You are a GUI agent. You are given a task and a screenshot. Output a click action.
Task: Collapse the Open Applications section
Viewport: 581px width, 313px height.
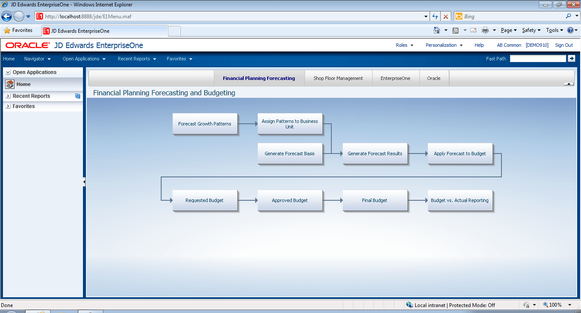pyautogui.click(x=8, y=72)
